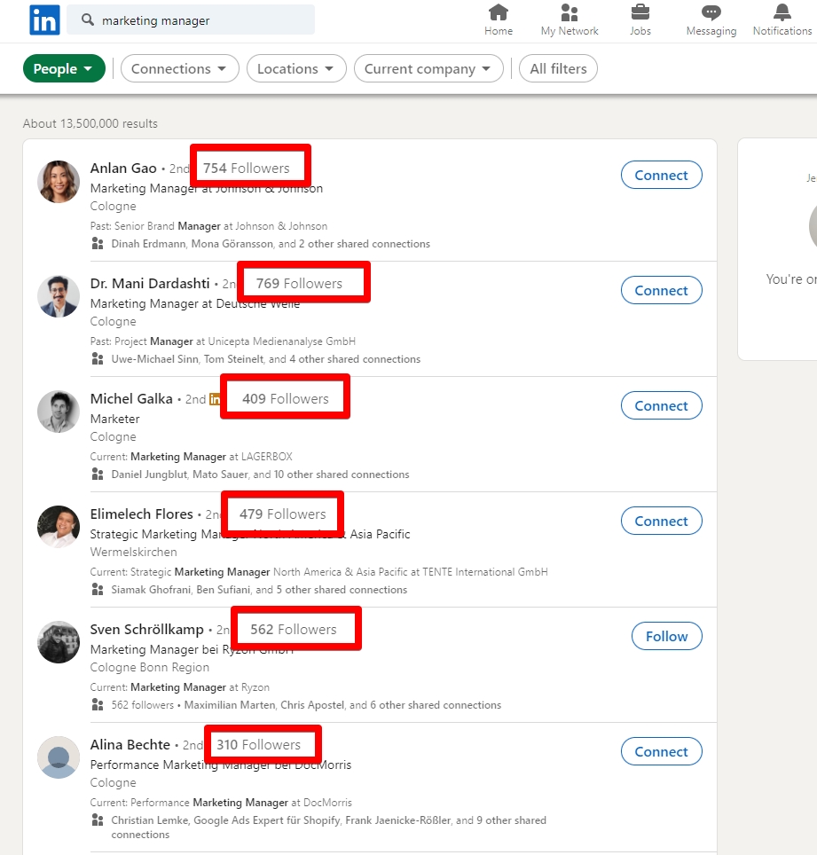Click shared connections icon under Dr. Mani Dardashti
The height and width of the screenshot is (855, 817).
[98, 359]
